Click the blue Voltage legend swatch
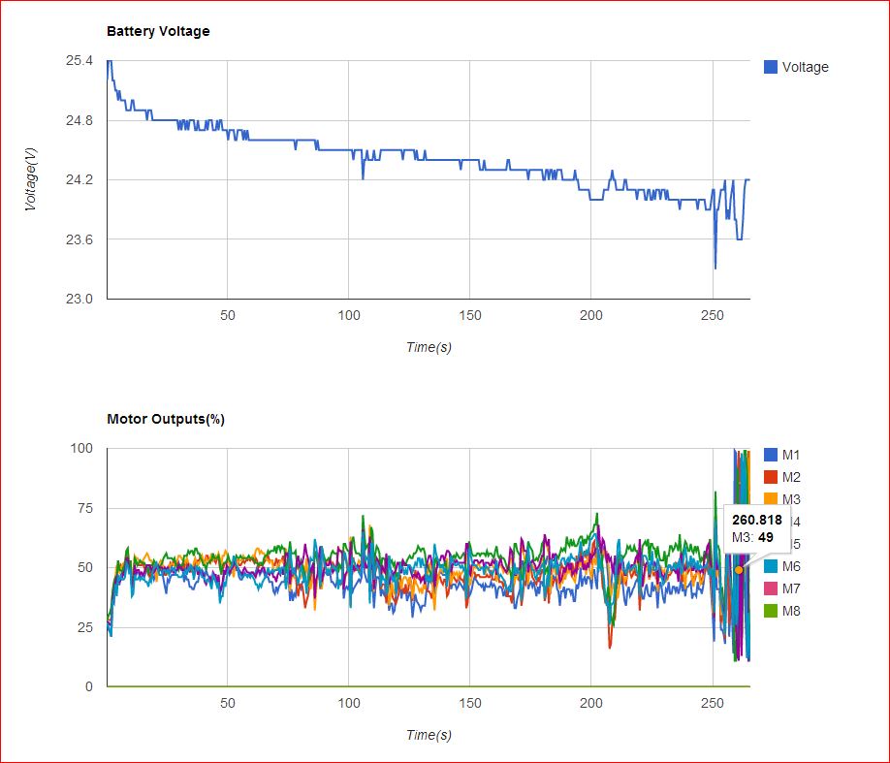 pos(771,67)
